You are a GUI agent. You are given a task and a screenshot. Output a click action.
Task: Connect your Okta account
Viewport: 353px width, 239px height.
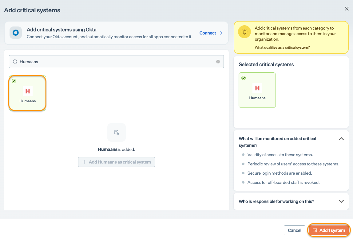click(x=208, y=33)
